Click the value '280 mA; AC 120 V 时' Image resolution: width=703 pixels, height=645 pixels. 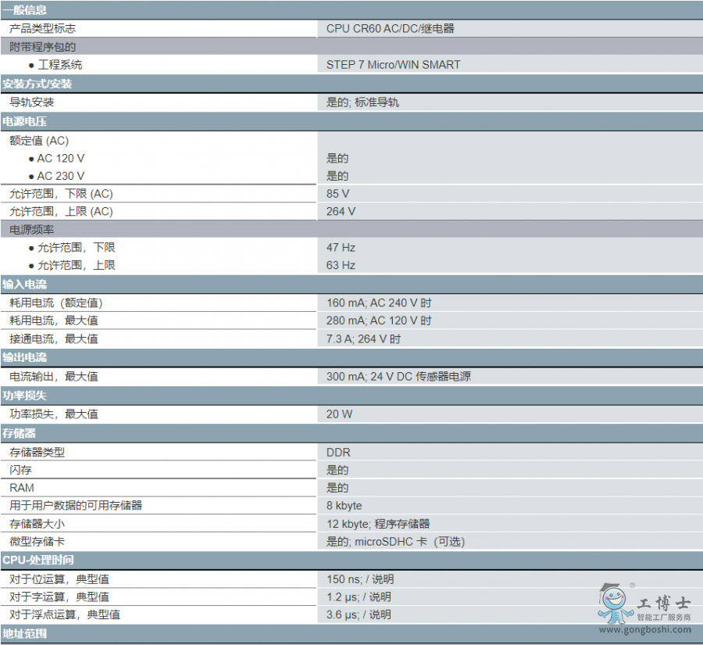coord(379,321)
